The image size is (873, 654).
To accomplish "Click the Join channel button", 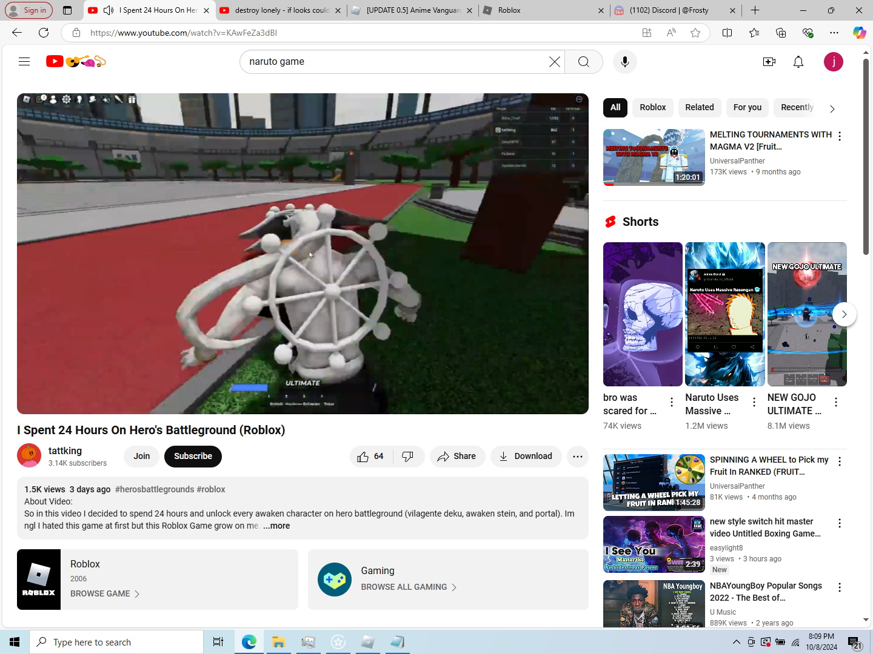I will [x=142, y=457].
